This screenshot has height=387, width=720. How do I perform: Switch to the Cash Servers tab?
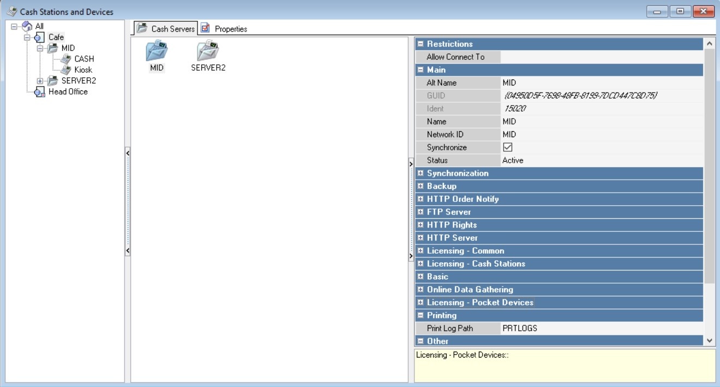(166, 29)
